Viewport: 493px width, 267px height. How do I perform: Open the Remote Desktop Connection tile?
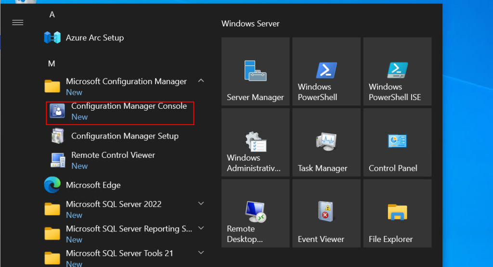click(255, 213)
